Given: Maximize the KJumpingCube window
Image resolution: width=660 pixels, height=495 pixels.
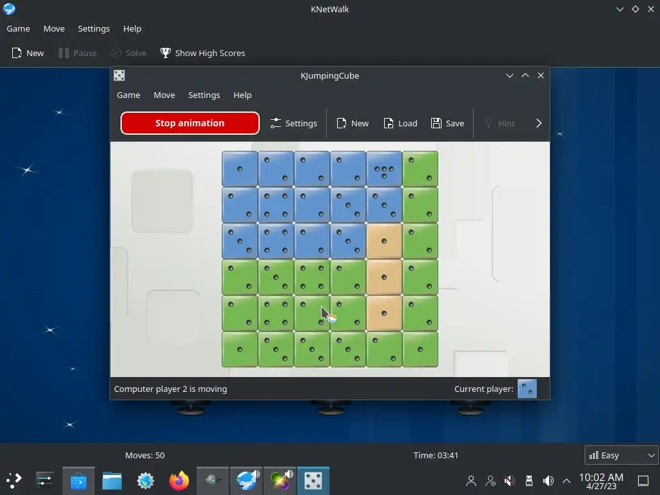Looking at the screenshot, I should 525,75.
